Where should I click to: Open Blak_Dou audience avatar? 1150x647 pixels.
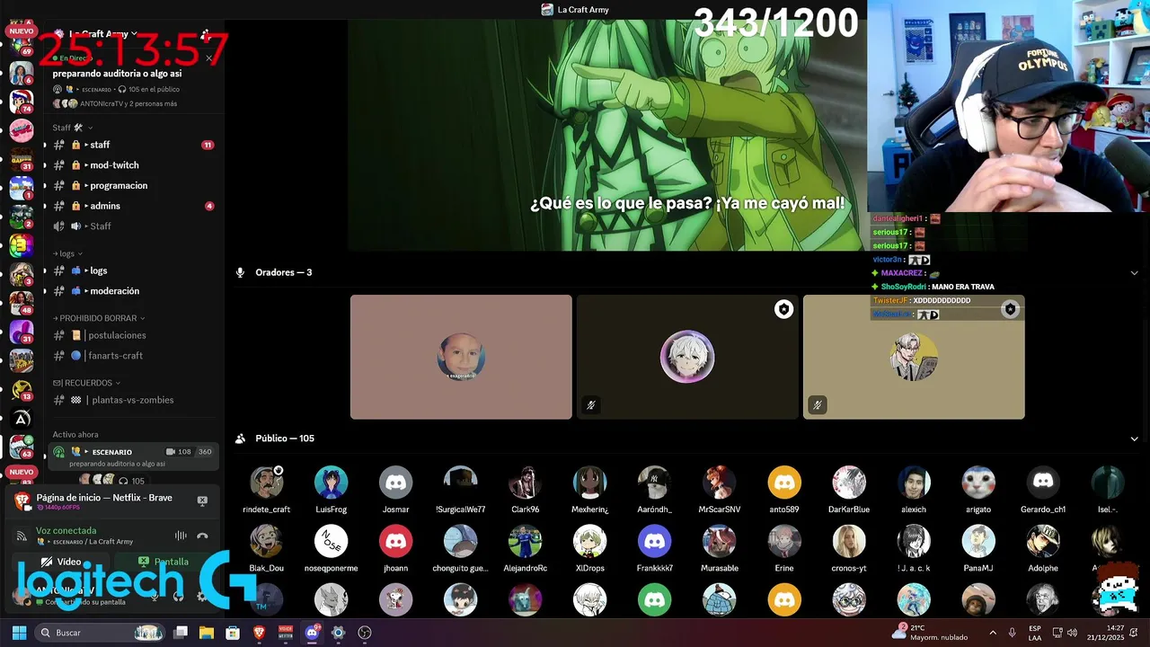(266, 542)
